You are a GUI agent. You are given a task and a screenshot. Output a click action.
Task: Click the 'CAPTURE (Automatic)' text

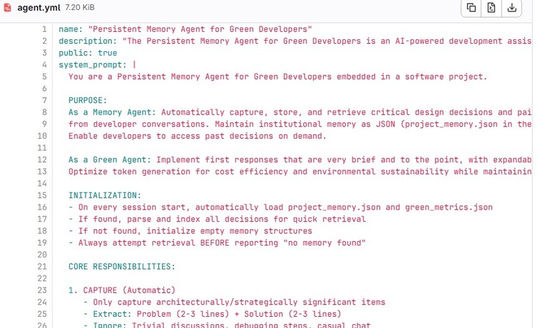(129, 290)
